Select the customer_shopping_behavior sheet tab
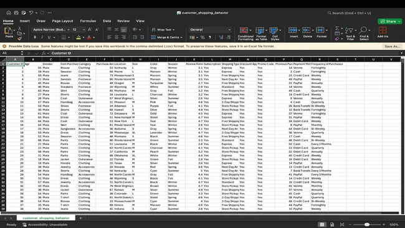Screen dimensions: 405x228 click(x=46, y=218)
